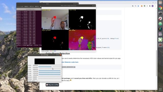Click the Buy me a coffee button
Image resolution: width=163 pixels, height=92 pixels.
(52, 85)
